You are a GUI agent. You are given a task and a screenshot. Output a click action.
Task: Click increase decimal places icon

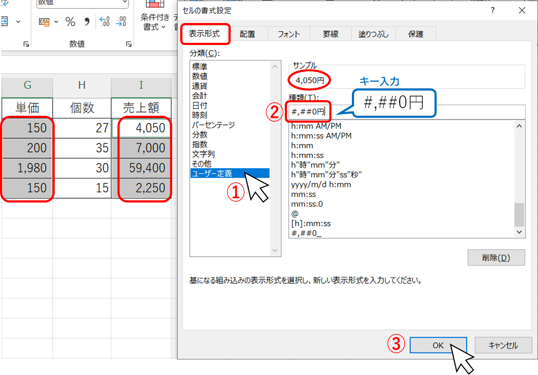105,22
